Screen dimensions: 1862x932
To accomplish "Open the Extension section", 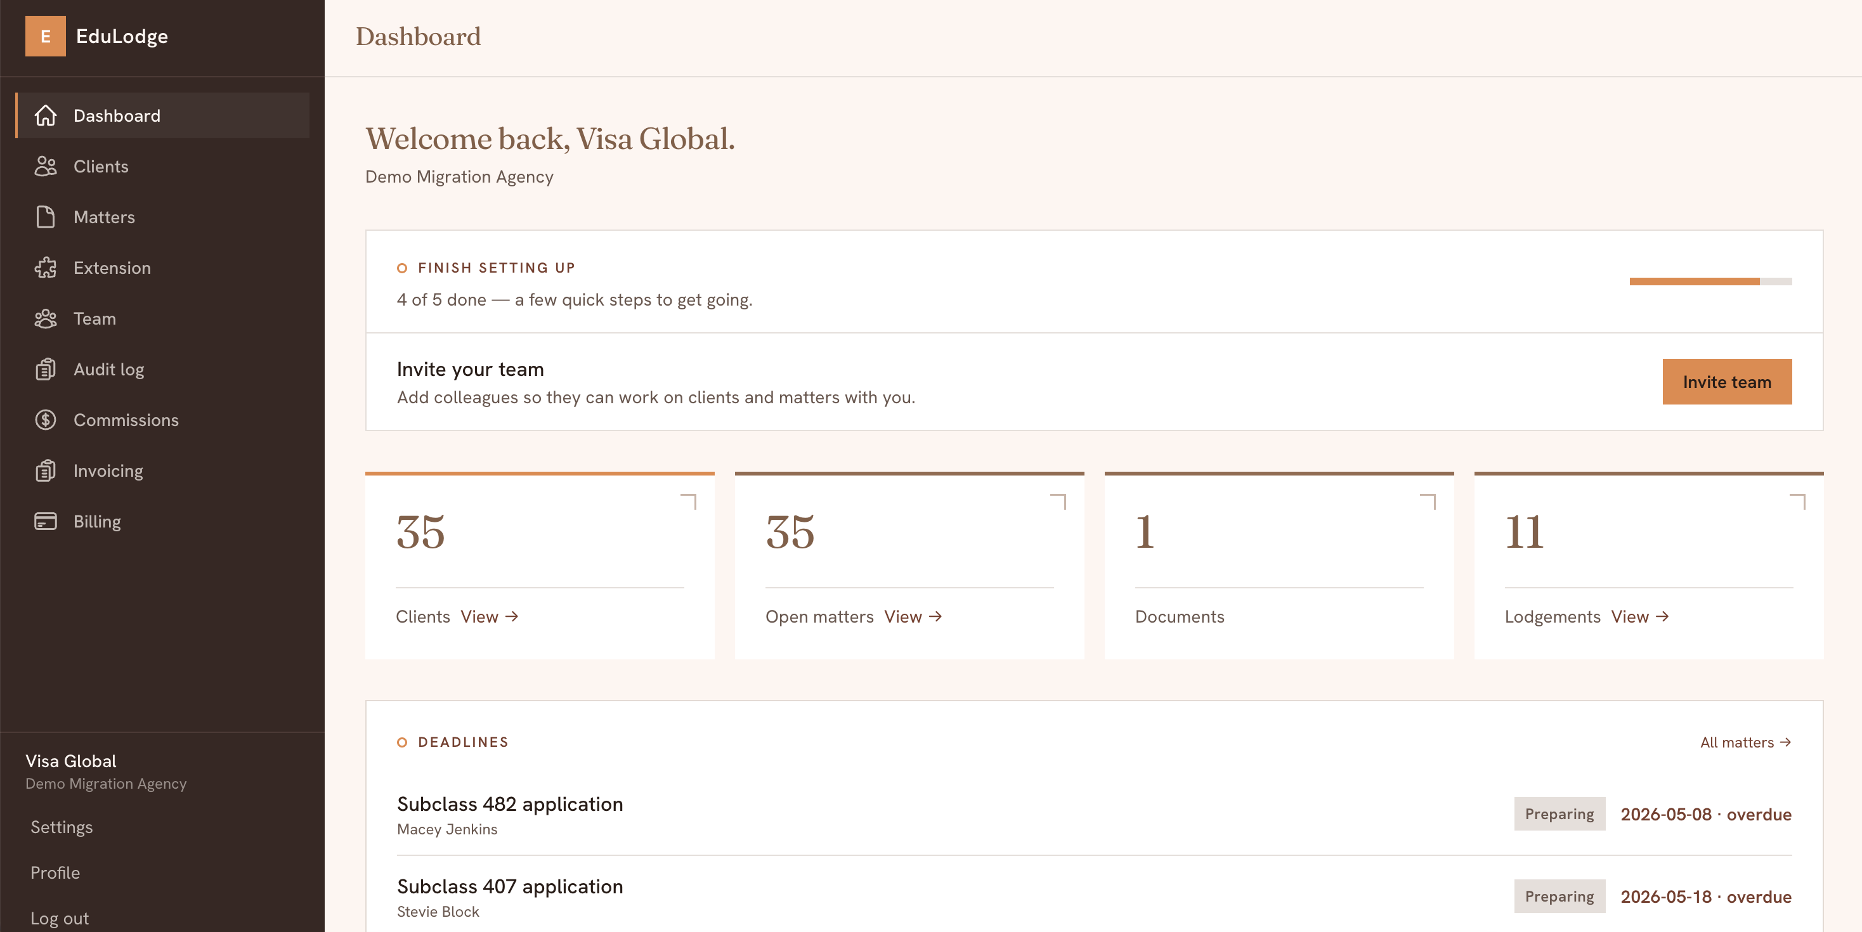I will 162,268.
